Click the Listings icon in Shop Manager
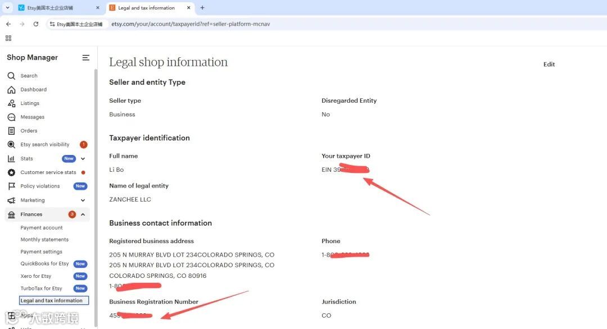The height and width of the screenshot is (329, 607). 11,103
